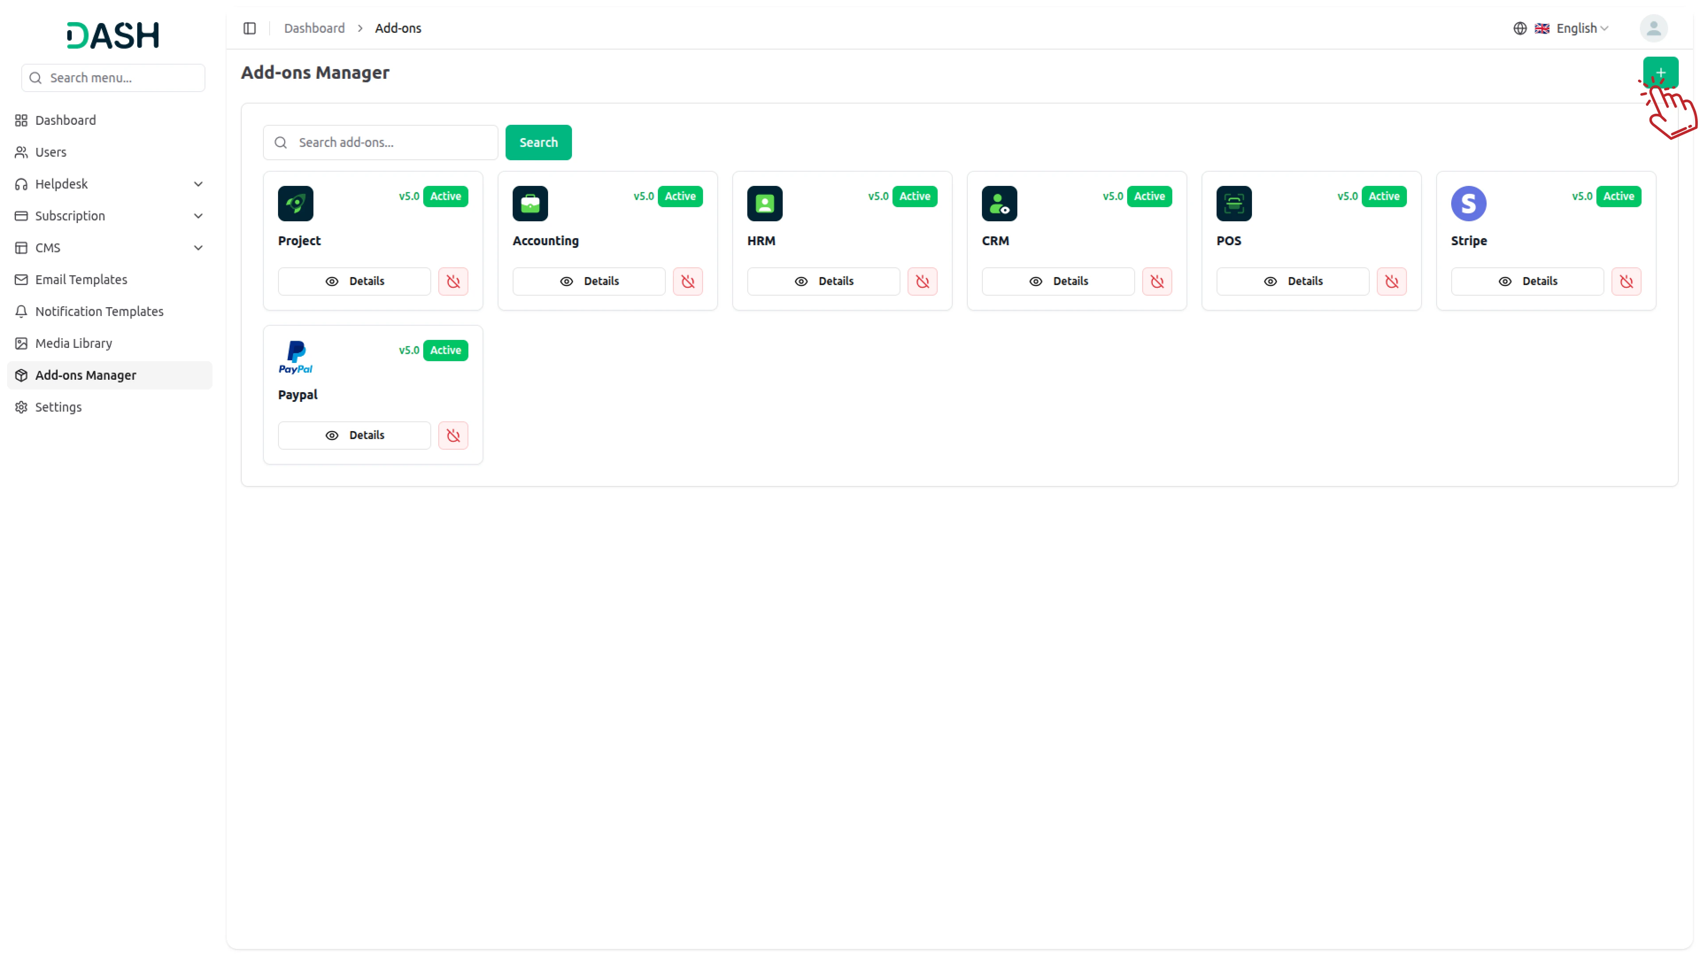
Task: Select Add-ons Manager in the sidebar
Action: point(109,375)
